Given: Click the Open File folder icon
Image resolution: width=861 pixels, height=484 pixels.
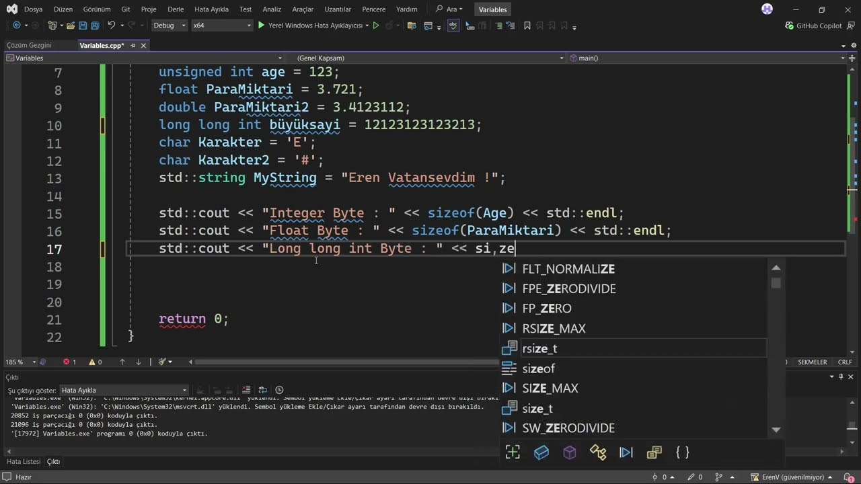Looking at the screenshot, I should (70, 26).
